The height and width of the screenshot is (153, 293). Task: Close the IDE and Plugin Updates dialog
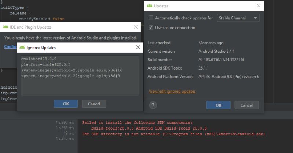click(x=136, y=27)
